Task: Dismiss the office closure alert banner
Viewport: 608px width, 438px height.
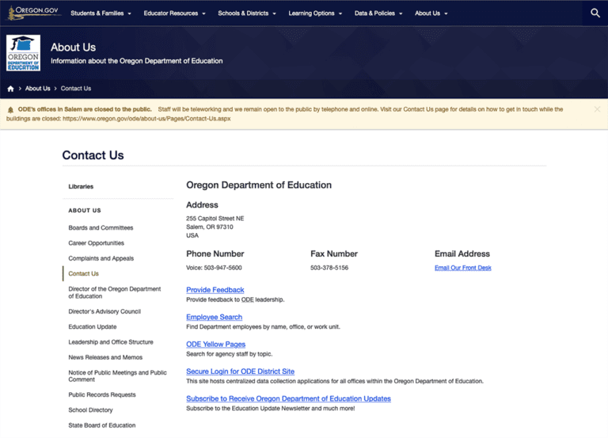Action: coord(597,109)
